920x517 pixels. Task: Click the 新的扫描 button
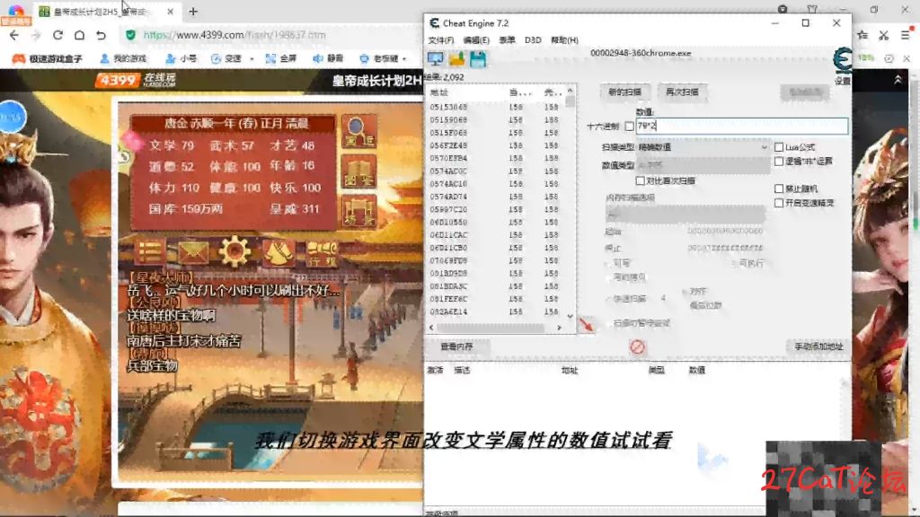click(x=624, y=92)
